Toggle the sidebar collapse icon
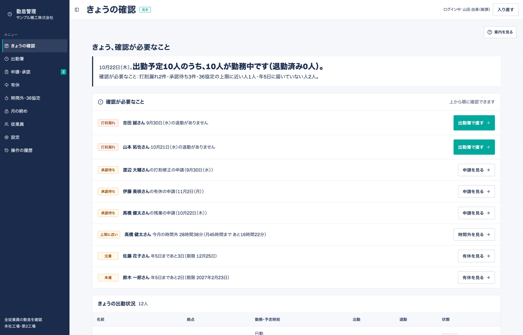The width and height of the screenshot is (523, 335). [77, 10]
